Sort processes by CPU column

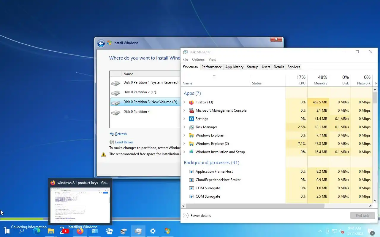point(297,80)
